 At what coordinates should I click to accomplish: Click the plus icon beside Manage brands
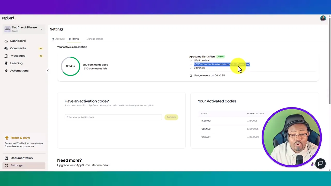tap(84, 39)
